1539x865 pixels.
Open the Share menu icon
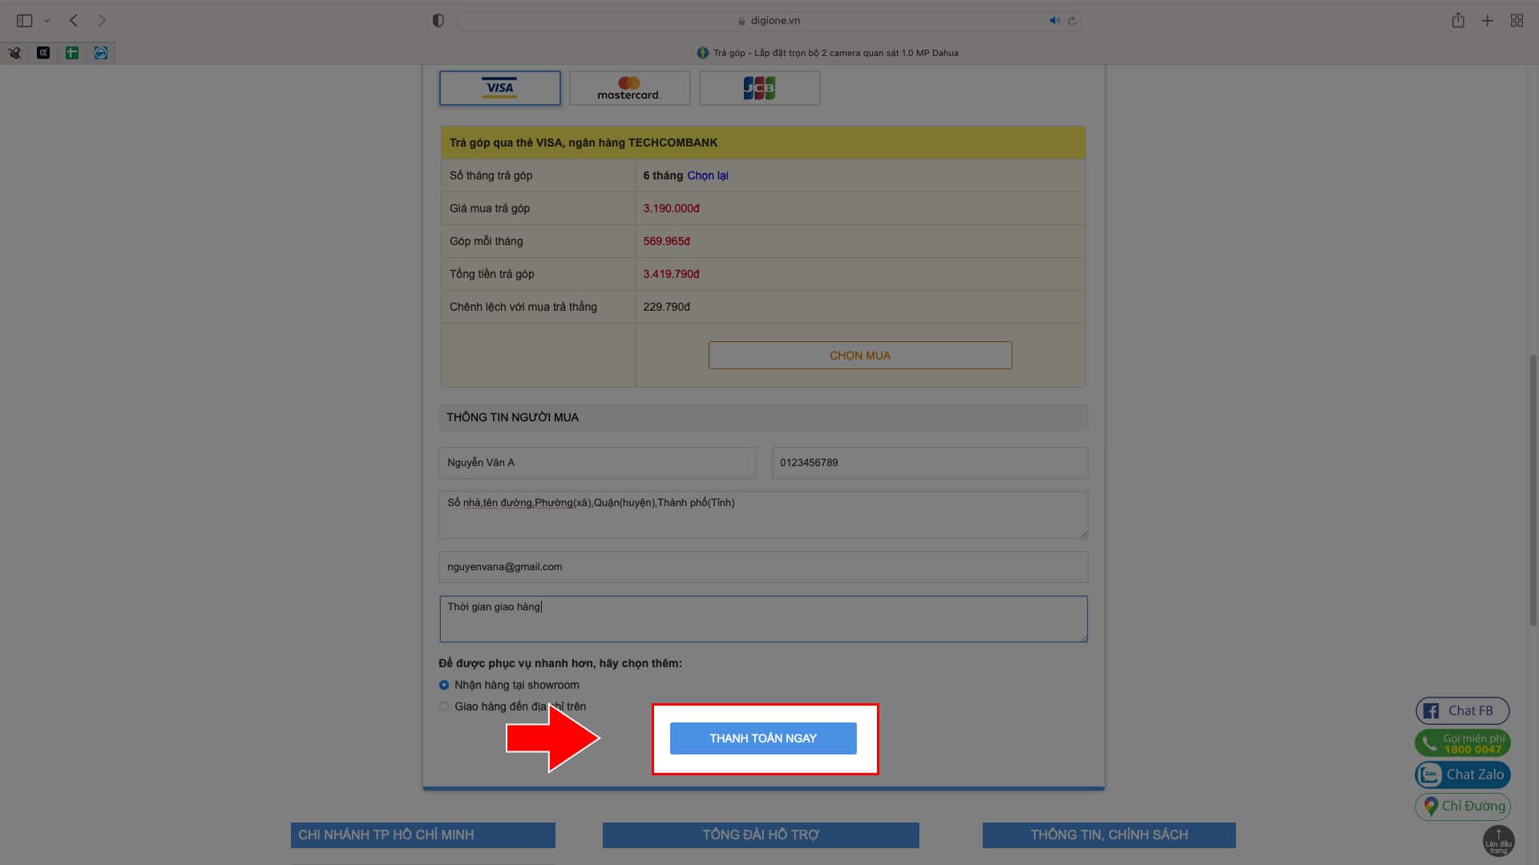coord(1458,21)
